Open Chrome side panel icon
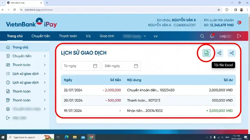 click(235, 10)
